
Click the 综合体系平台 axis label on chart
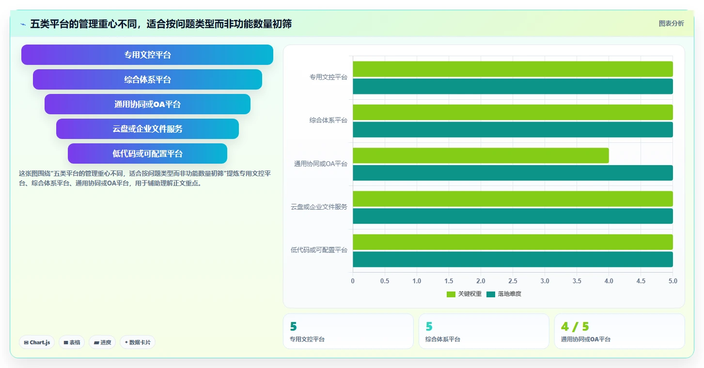click(x=328, y=120)
